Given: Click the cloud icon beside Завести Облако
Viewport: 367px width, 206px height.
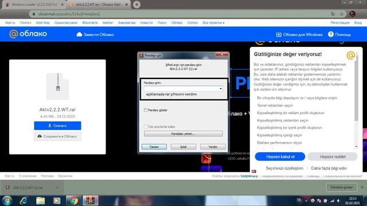Looking at the screenshot, I should pyautogui.click(x=79, y=34).
